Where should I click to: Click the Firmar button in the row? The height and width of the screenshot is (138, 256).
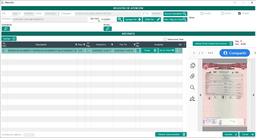(x=149, y=51)
